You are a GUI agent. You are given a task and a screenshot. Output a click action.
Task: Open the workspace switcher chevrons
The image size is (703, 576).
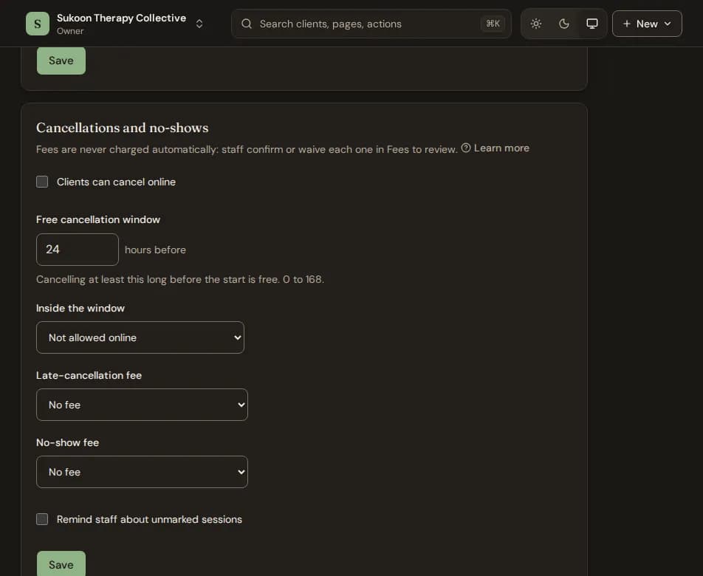pos(199,24)
